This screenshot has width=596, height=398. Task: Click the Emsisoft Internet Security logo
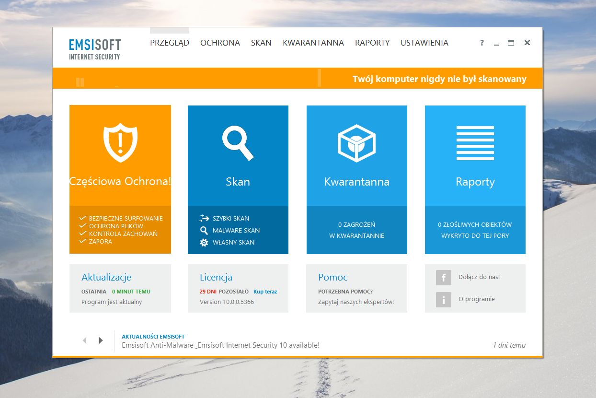(x=95, y=49)
